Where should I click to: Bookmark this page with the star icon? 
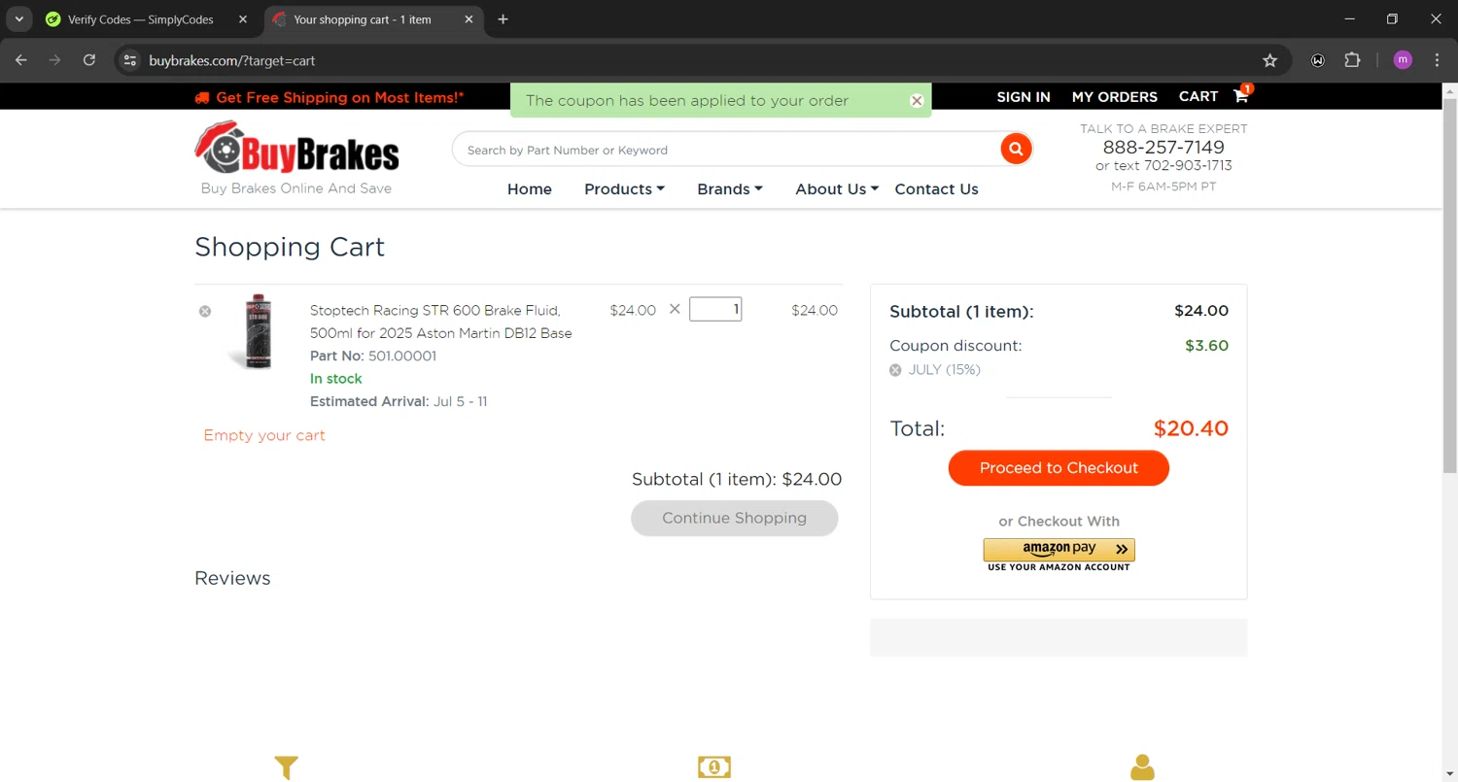click(1269, 60)
